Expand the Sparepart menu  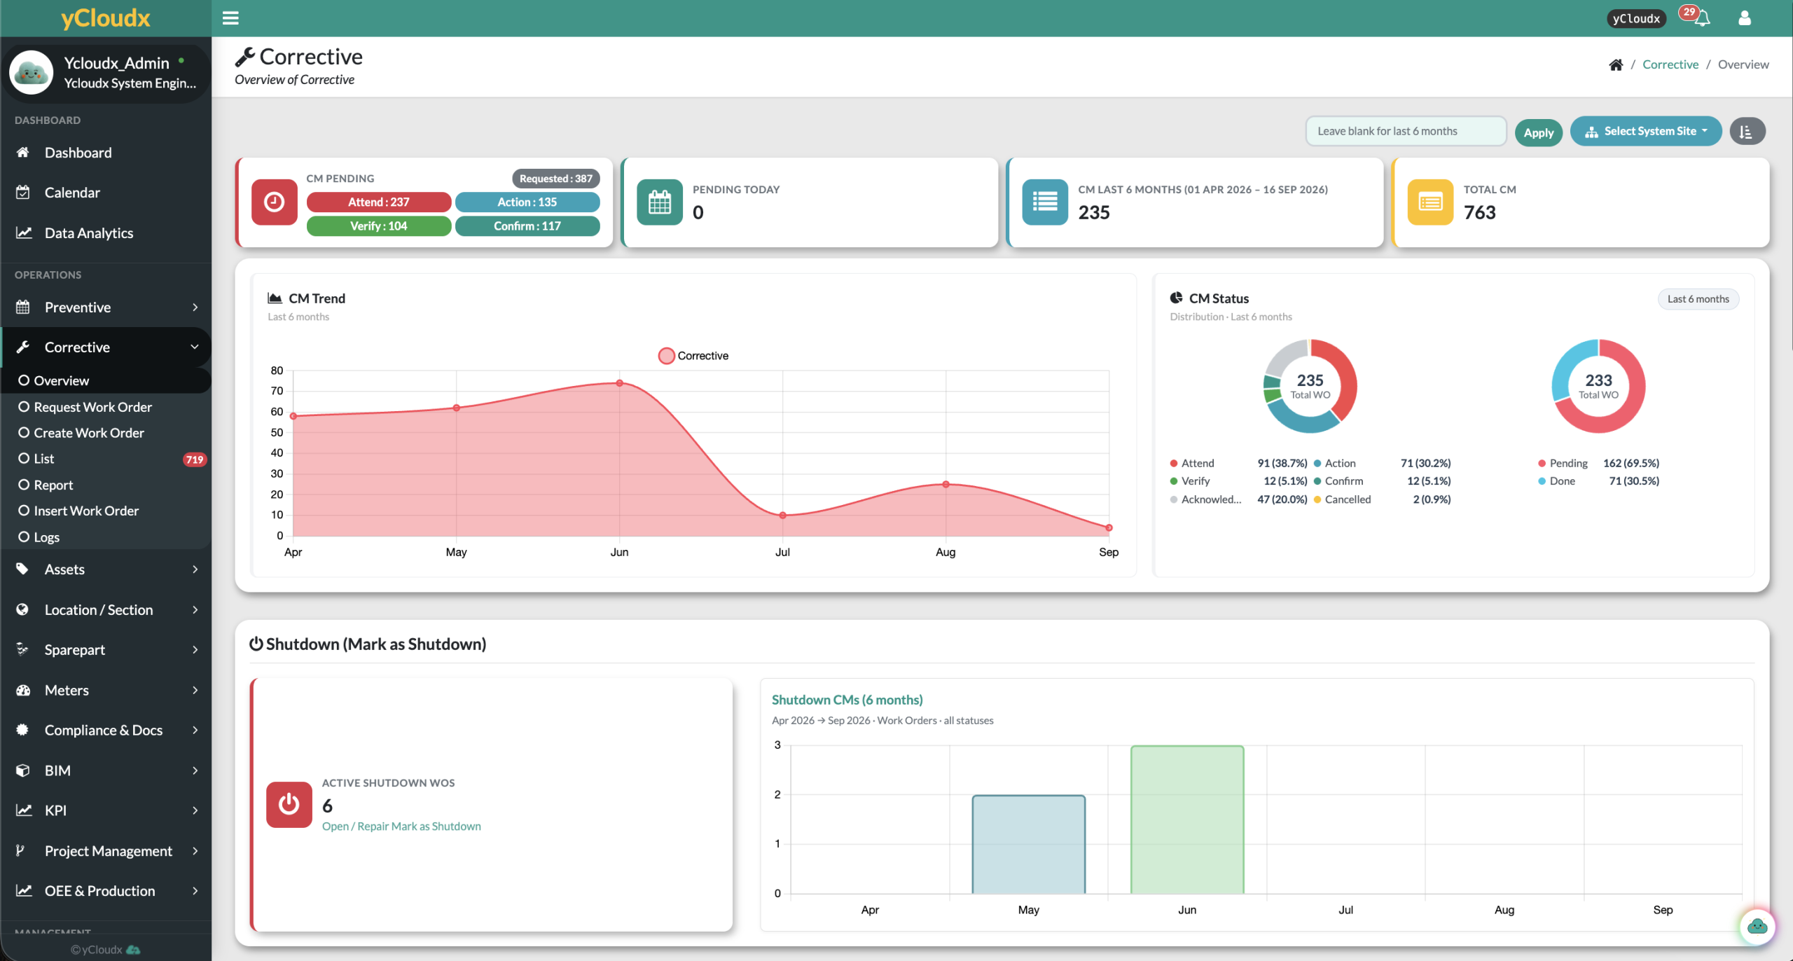(106, 650)
